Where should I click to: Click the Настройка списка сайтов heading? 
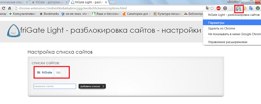point(60,52)
